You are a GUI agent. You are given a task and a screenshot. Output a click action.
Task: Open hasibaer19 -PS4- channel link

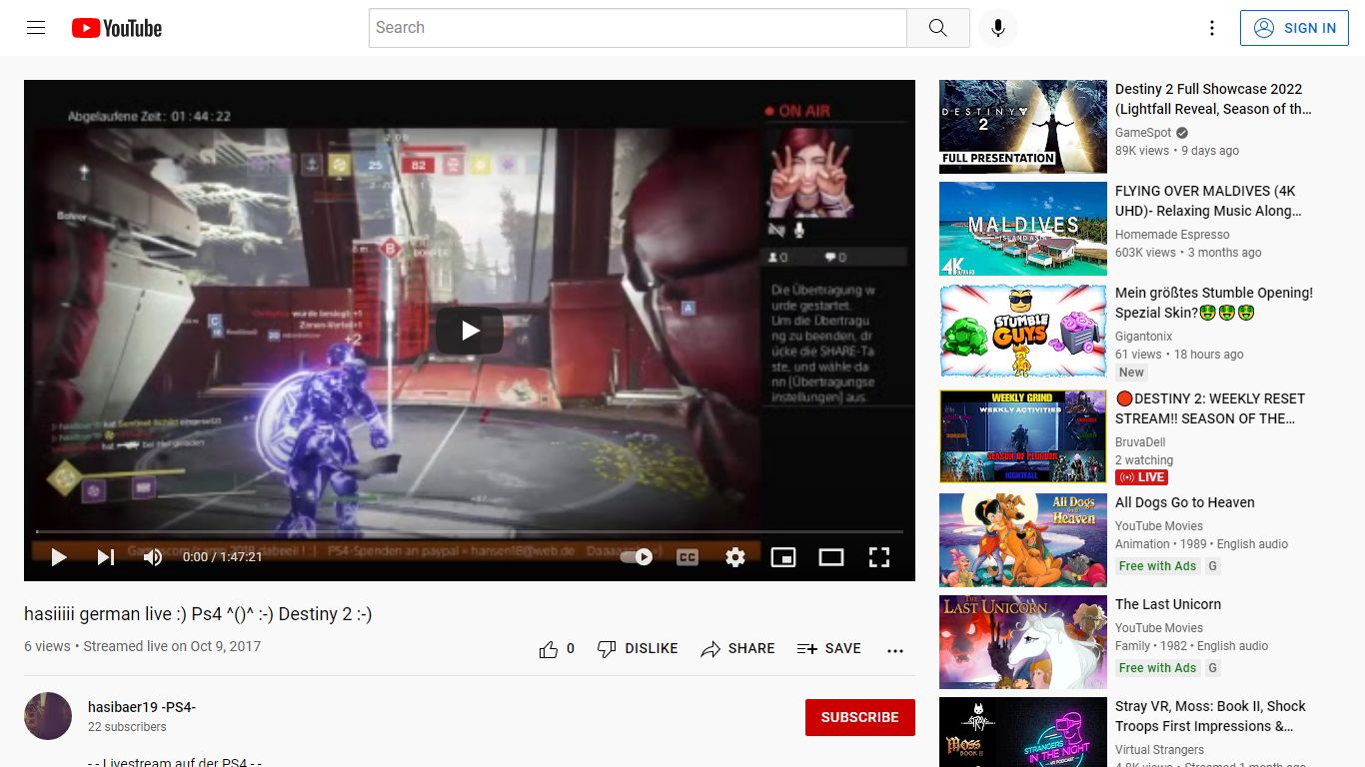142,707
